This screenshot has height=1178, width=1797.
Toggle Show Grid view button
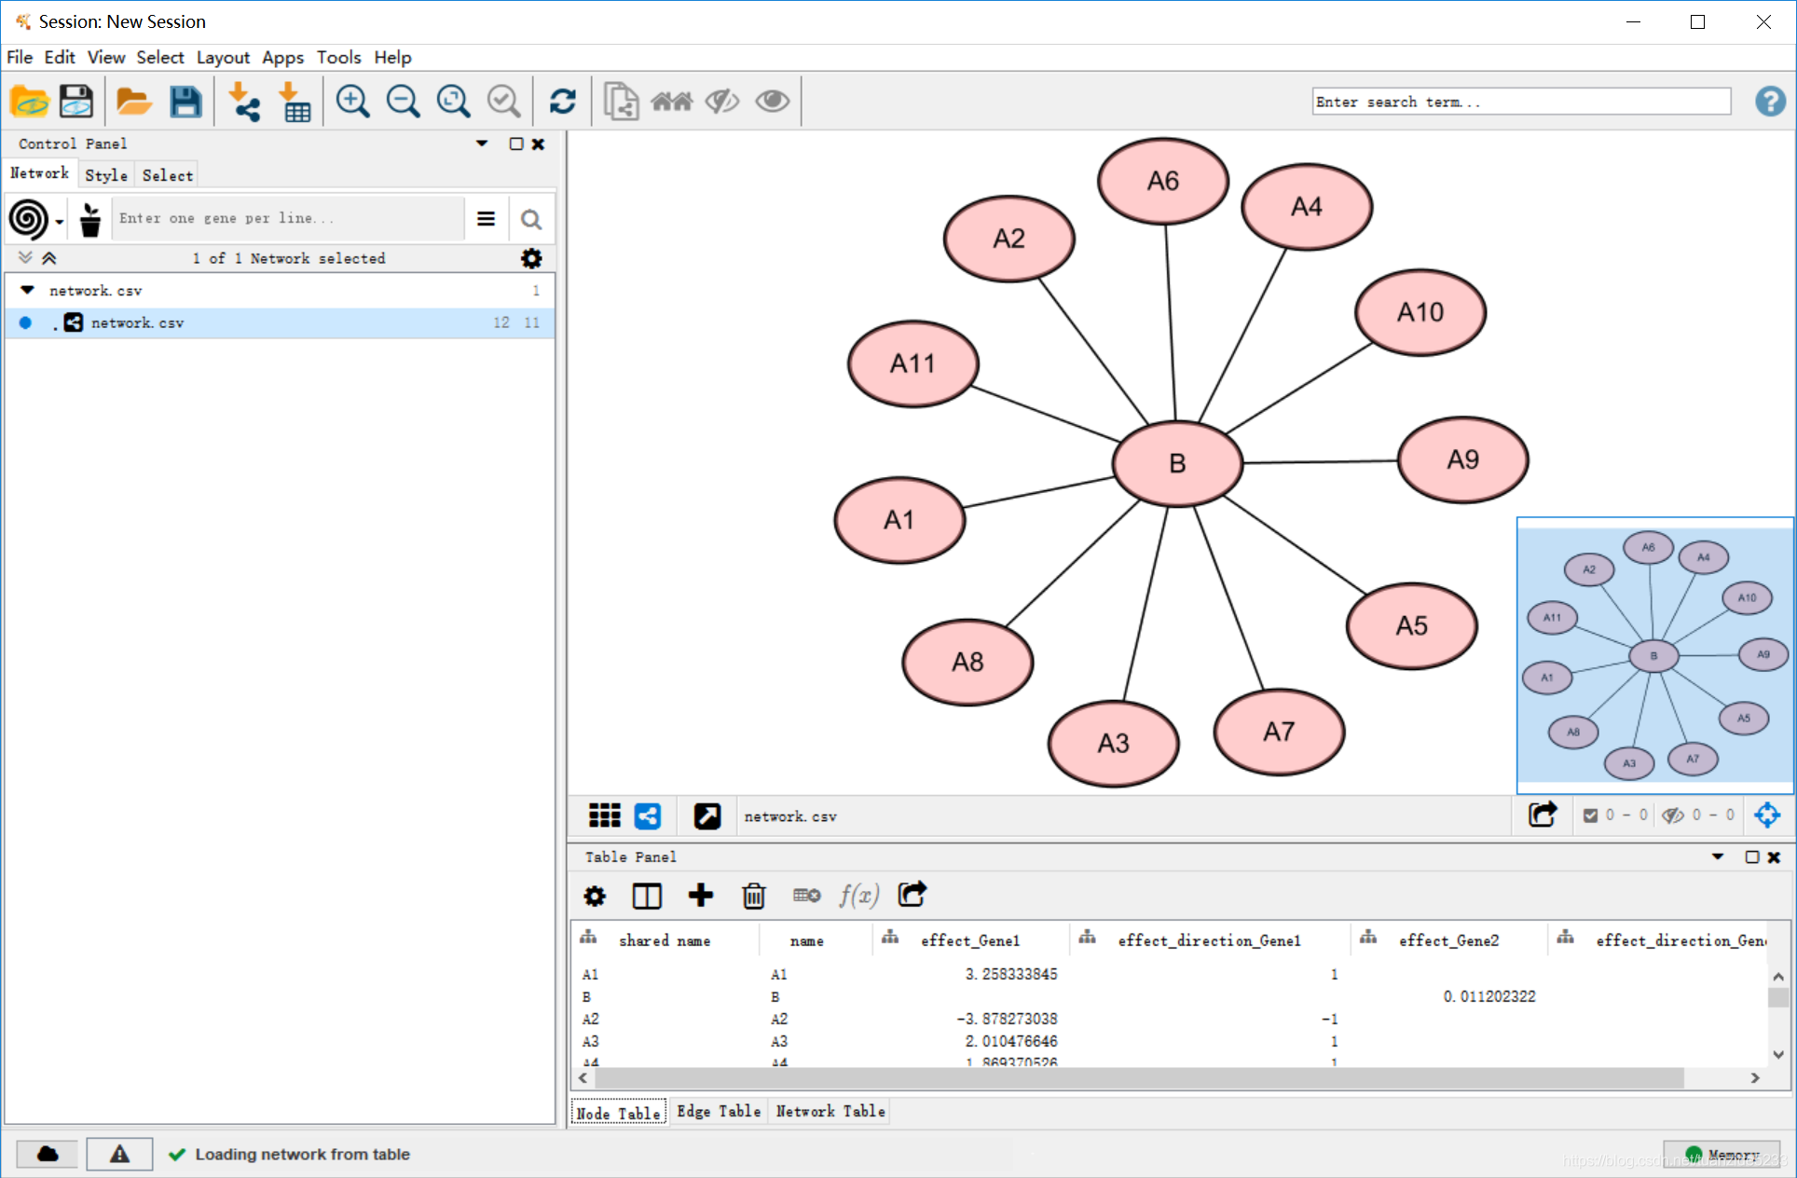point(604,816)
